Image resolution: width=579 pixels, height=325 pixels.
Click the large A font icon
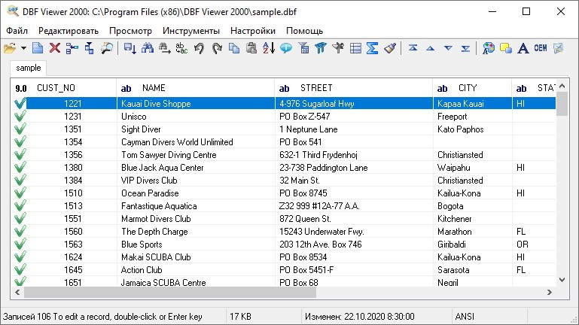pos(523,48)
